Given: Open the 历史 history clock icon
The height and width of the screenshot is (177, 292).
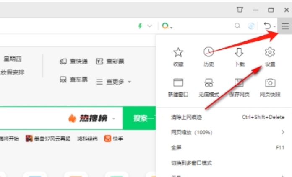Looking at the screenshot, I should click(x=209, y=53).
